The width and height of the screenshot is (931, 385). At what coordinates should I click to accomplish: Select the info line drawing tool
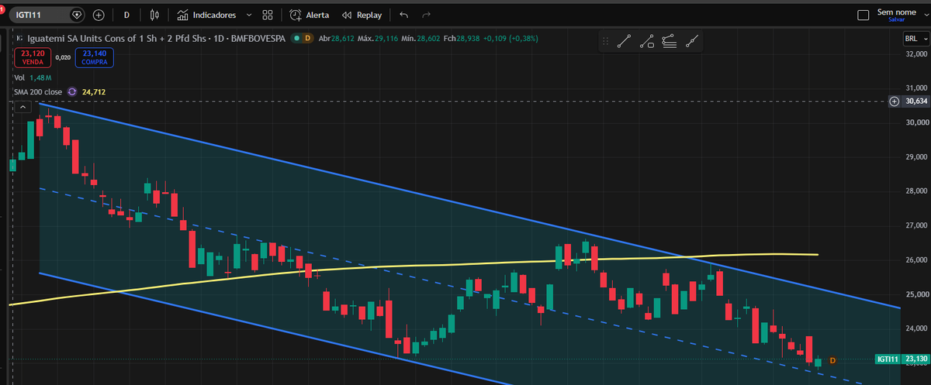pyautogui.click(x=647, y=43)
